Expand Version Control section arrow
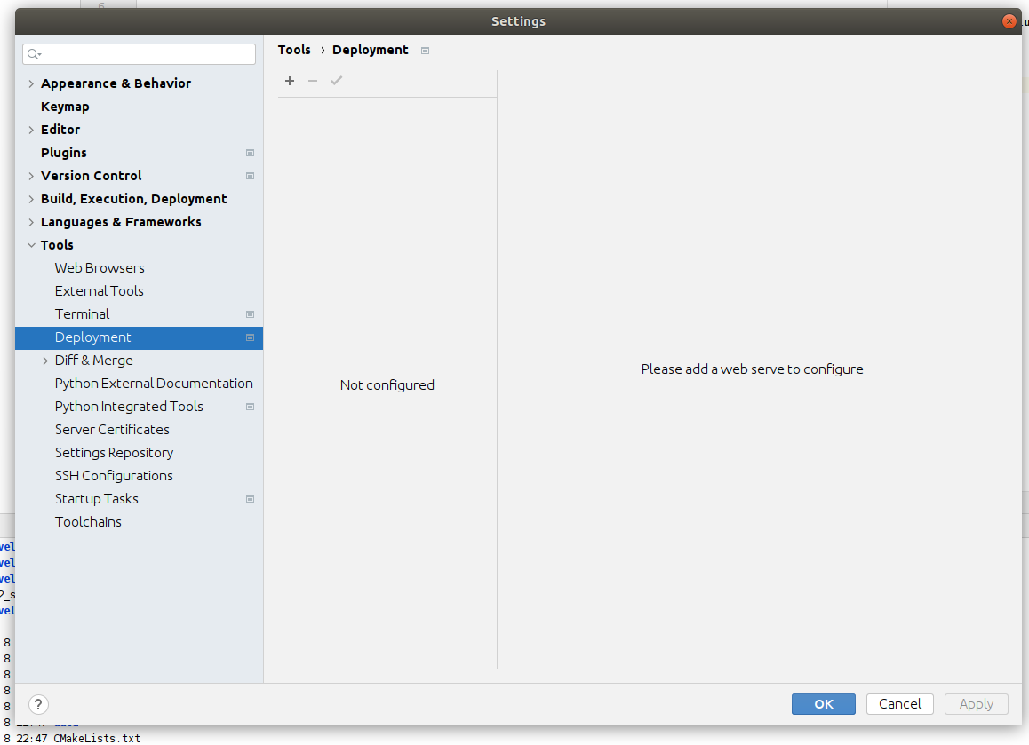The image size is (1029, 745). point(31,176)
